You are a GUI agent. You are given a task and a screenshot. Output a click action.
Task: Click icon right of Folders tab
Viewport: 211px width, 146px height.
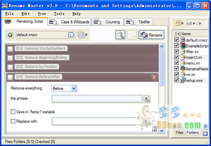205,133
